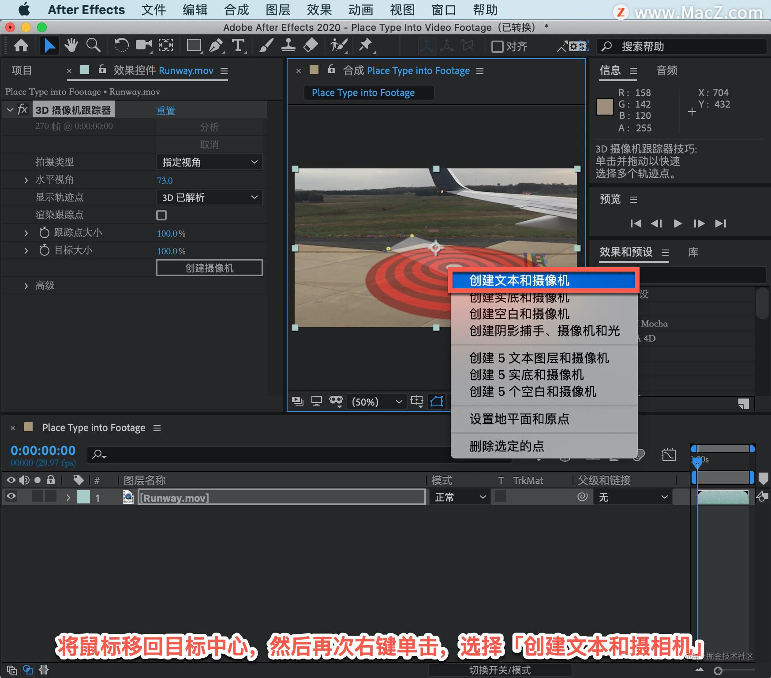Select the Clone Stamp tool
Image resolution: width=771 pixels, height=678 pixels.
click(x=288, y=45)
